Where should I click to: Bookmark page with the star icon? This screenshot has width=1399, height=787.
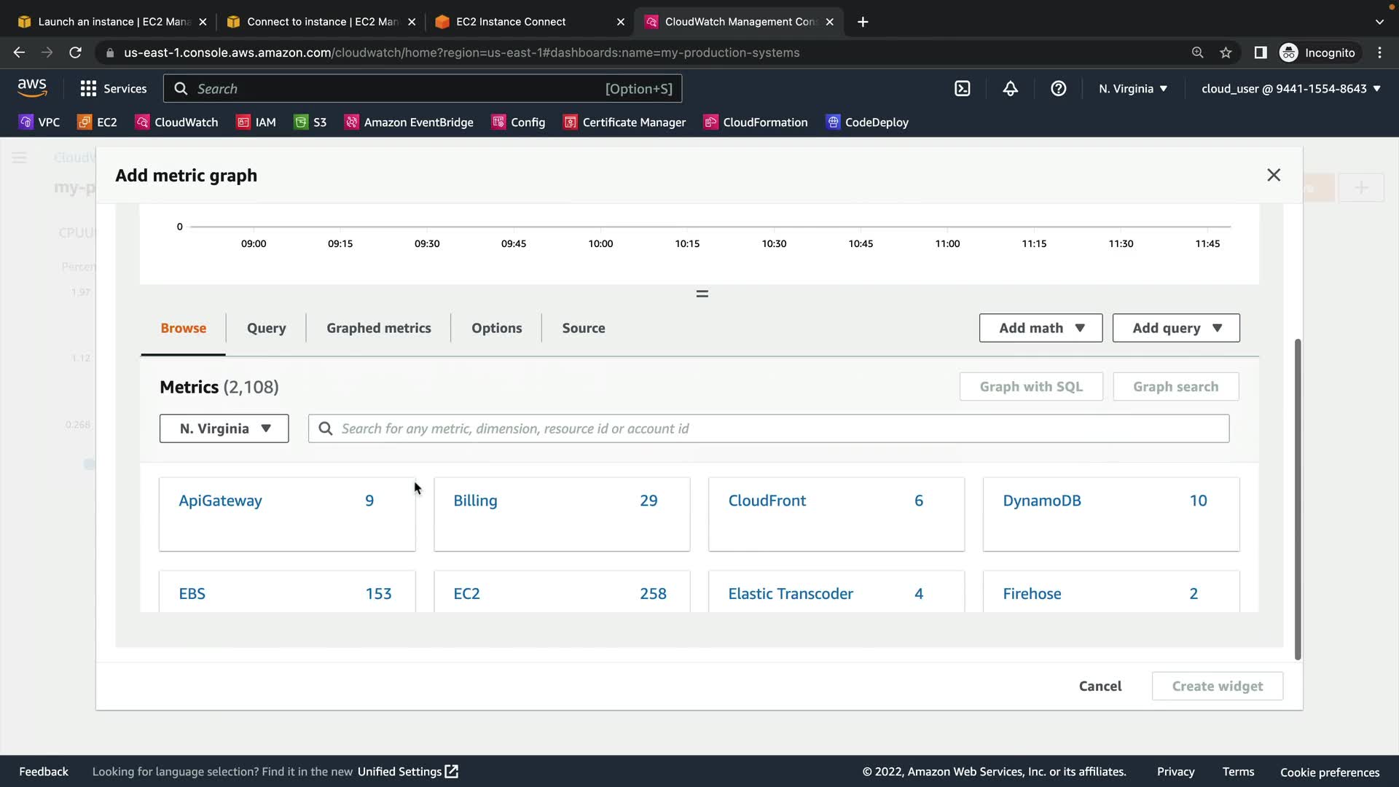coord(1226,52)
